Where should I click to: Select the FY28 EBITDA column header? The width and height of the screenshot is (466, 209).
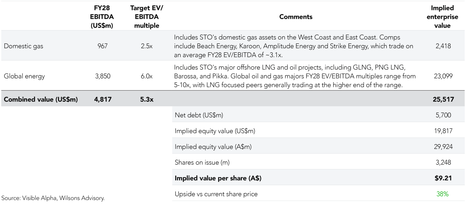[x=102, y=17]
